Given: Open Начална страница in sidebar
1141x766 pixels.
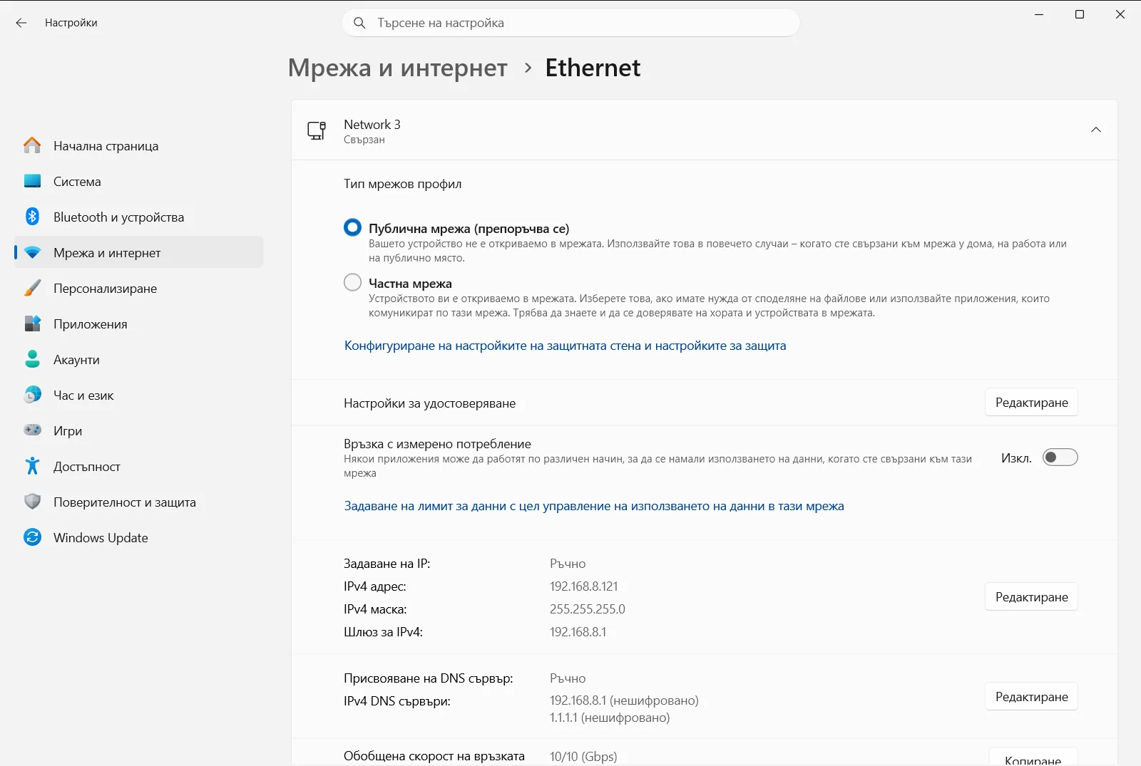Looking at the screenshot, I should coord(139,145).
